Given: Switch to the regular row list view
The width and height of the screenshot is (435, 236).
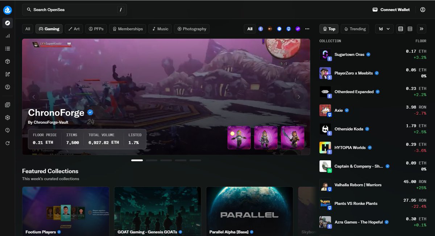Looking at the screenshot, I should pyautogui.click(x=401, y=29).
